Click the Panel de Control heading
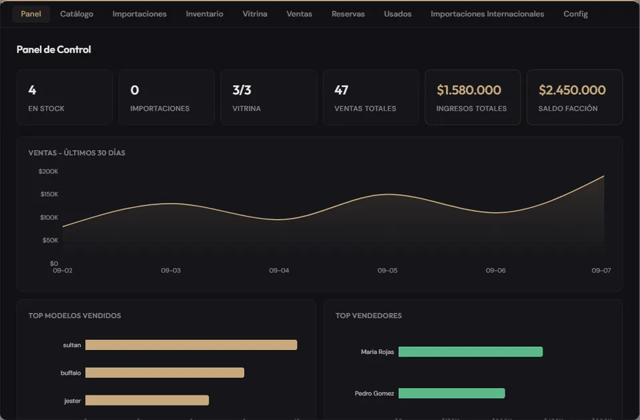640x420 pixels. tap(54, 49)
